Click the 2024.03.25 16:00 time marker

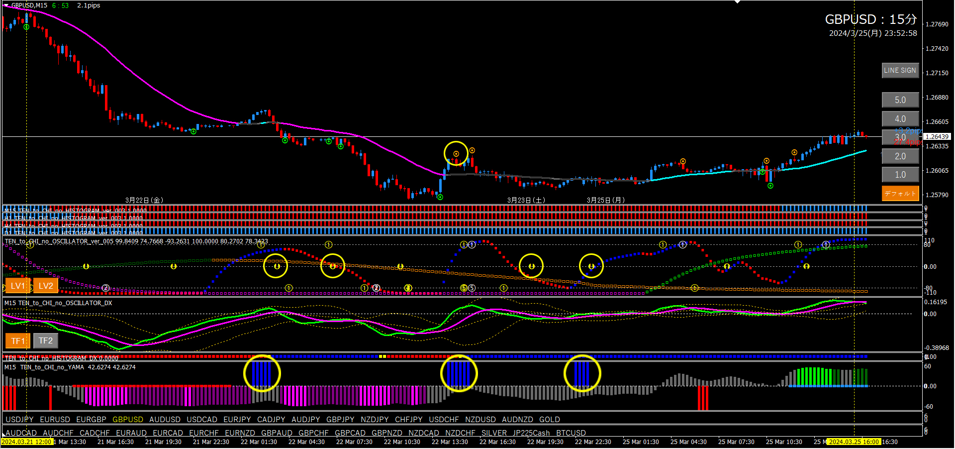coord(854,442)
